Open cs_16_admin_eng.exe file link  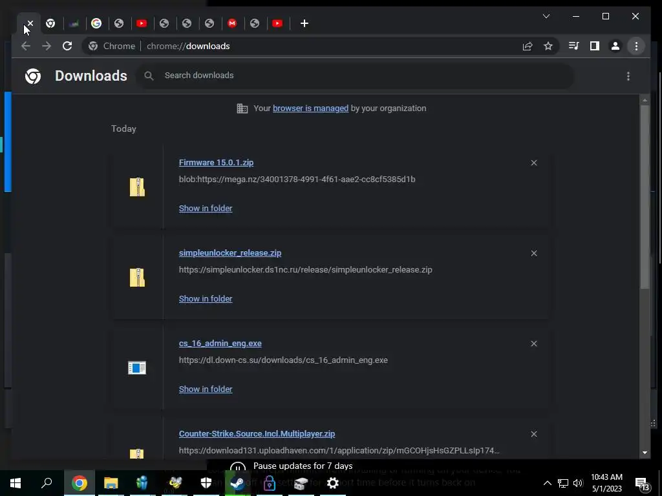click(x=220, y=344)
